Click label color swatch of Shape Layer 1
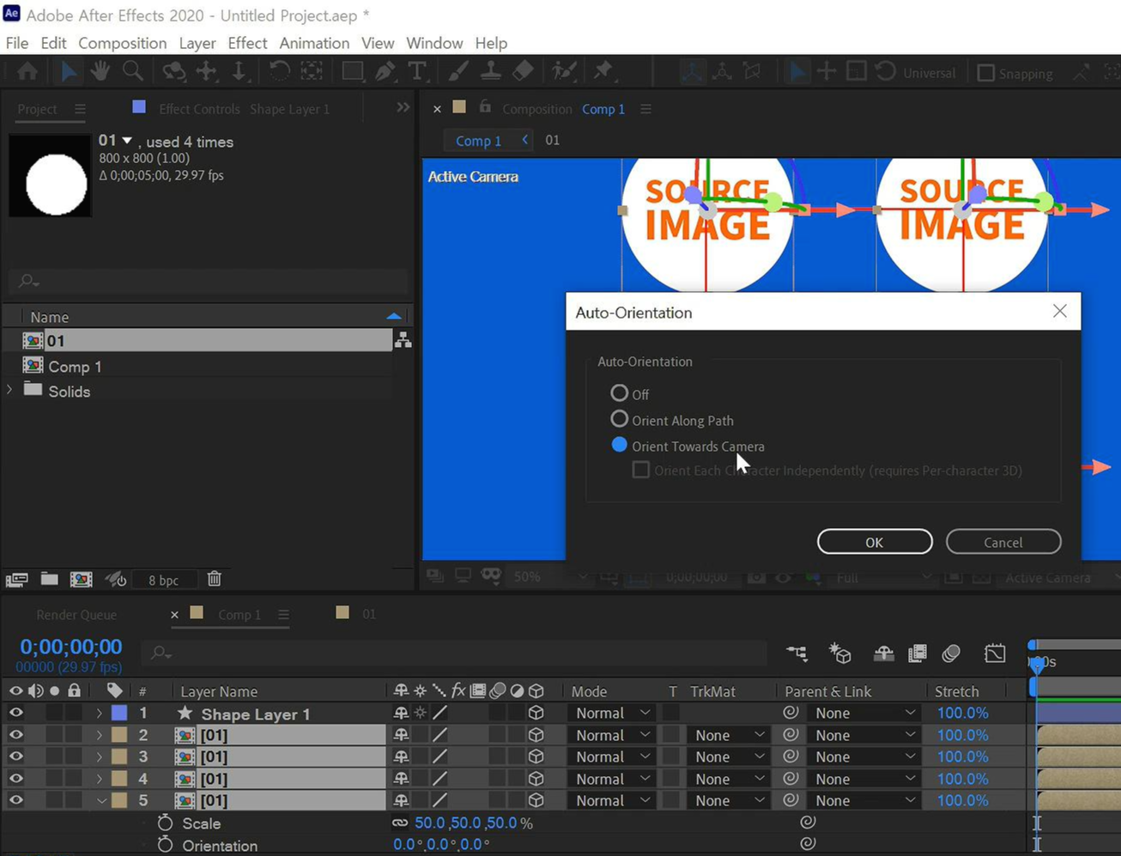Screen dimensions: 1121x856 coord(119,713)
